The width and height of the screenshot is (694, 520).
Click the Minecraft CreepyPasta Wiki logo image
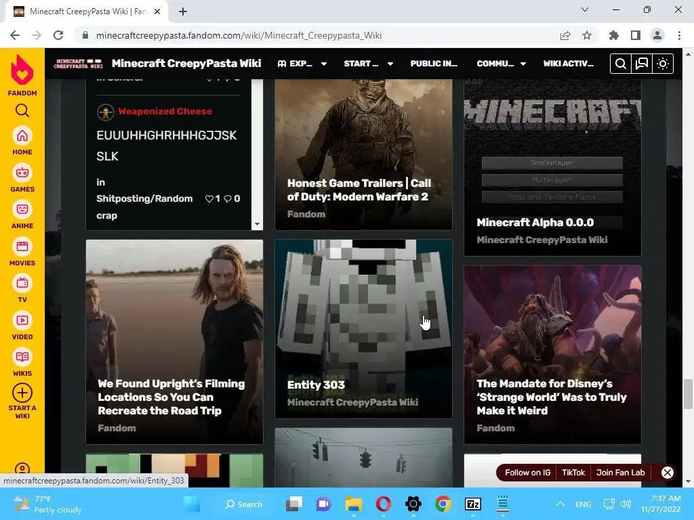click(x=78, y=64)
